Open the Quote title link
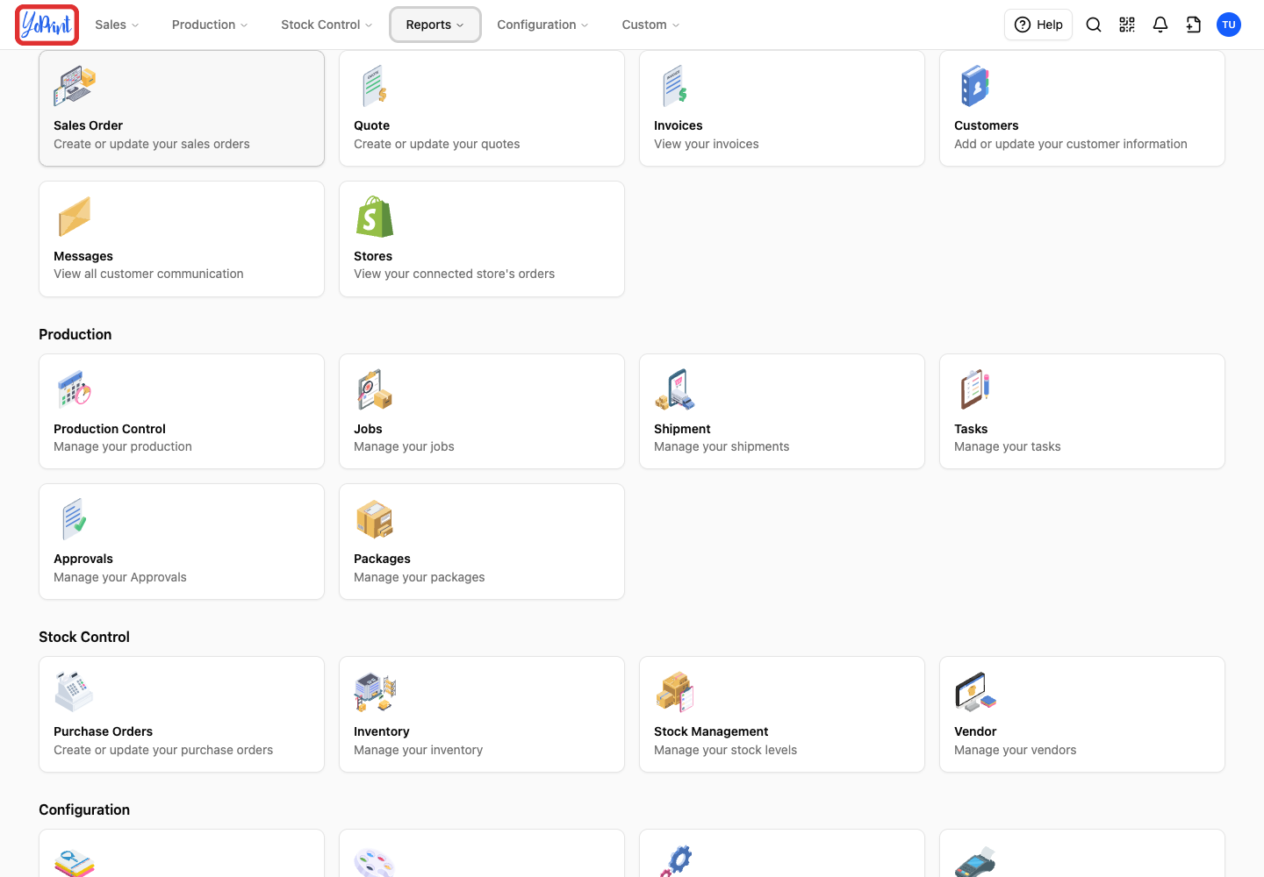Screen dimensions: 1264x877 [x=371, y=125]
